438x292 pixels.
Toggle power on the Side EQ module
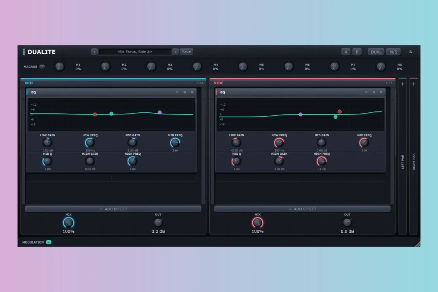pyautogui.click(x=374, y=92)
